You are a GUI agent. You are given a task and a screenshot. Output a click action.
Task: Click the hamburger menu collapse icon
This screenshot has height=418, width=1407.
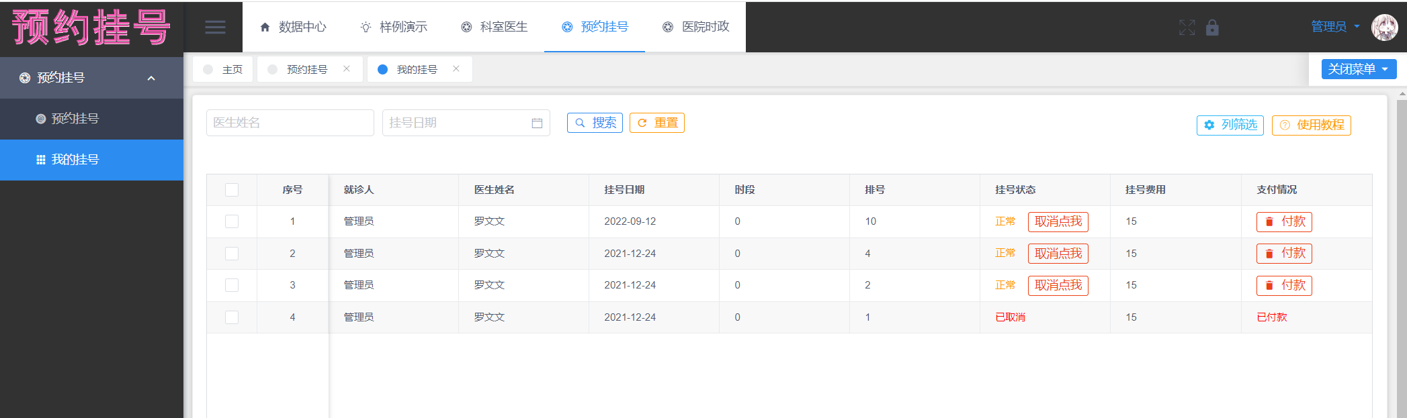(215, 28)
